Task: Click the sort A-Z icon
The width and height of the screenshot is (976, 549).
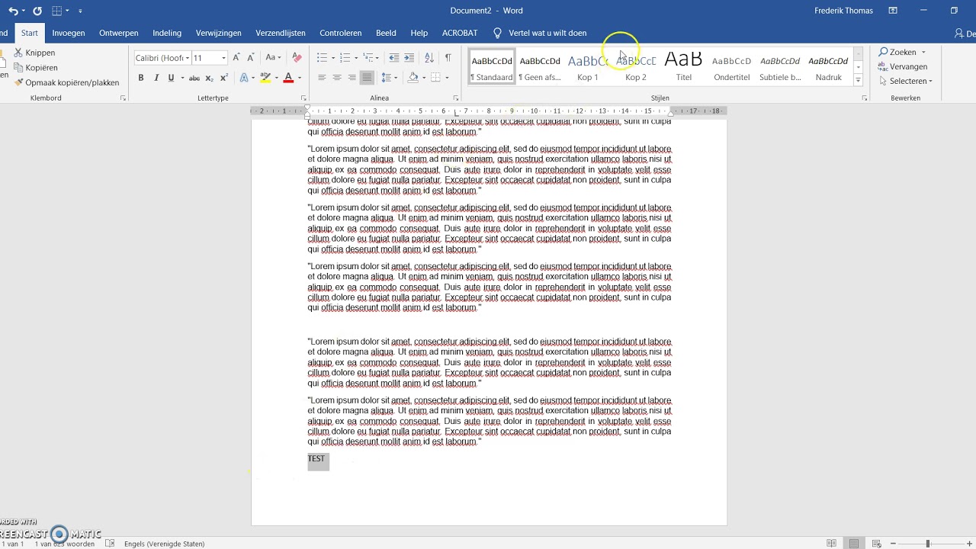Action: point(429,58)
